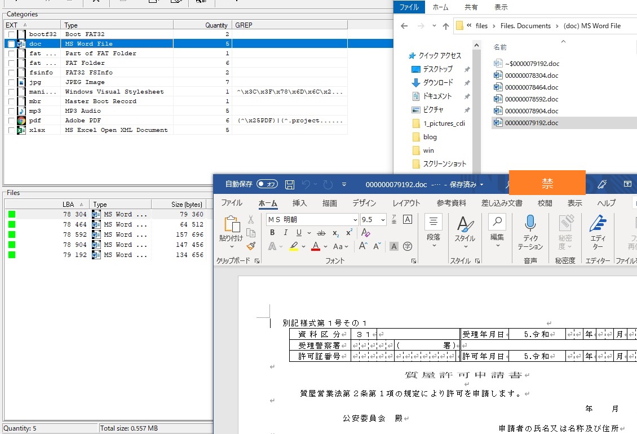This screenshot has width=637, height=434.
Task: Click the yellow highlight color button
Action: (294, 246)
